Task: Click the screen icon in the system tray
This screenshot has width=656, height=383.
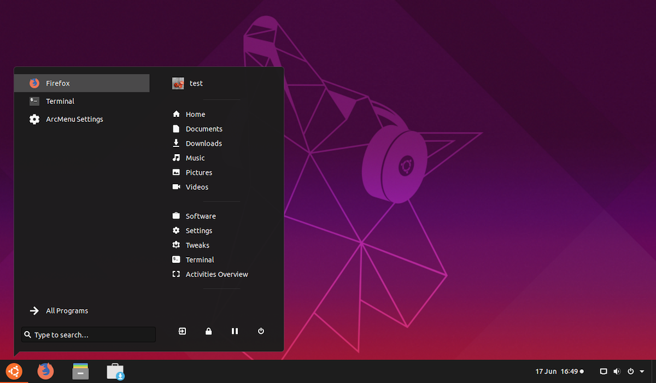Action: [x=604, y=372]
